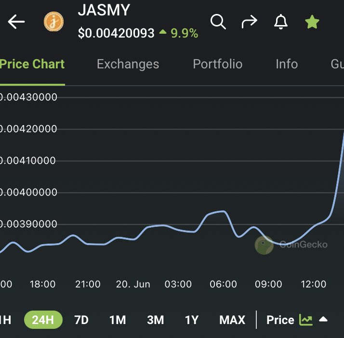Go back using the arrow icon
344x338 pixels.
[x=16, y=22]
